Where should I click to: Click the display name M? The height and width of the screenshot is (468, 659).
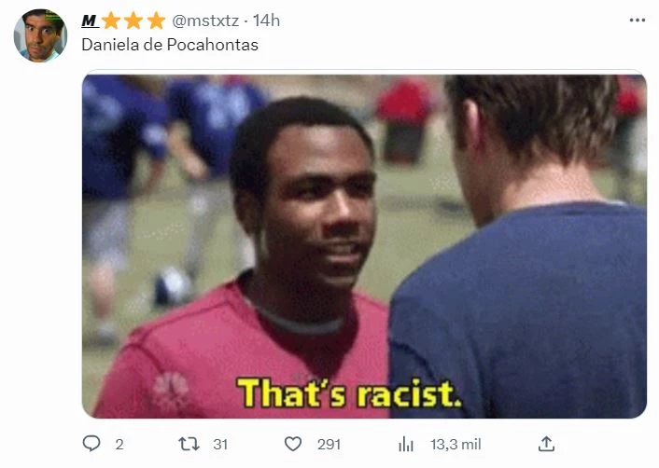click(x=89, y=21)
